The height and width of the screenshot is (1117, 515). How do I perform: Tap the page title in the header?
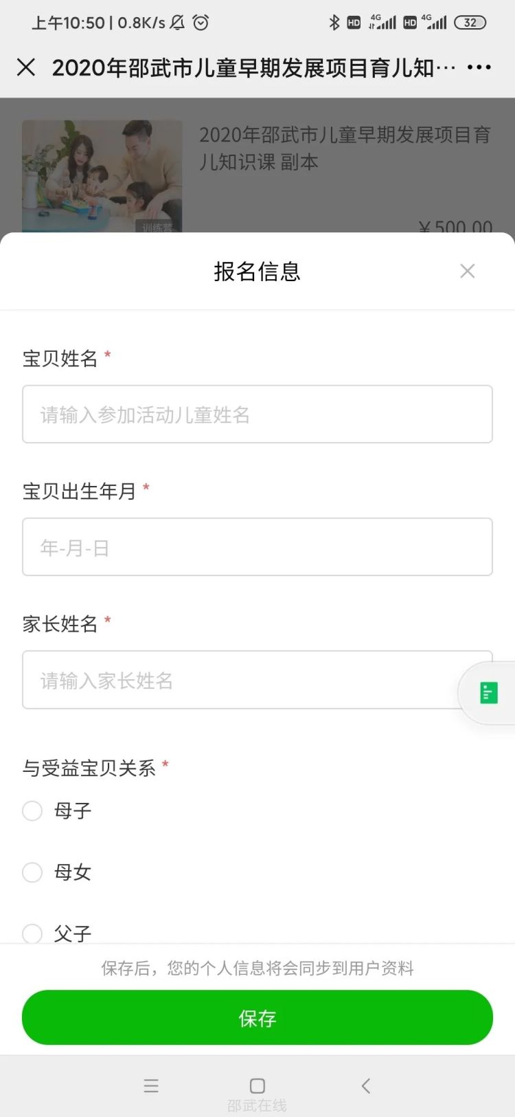(x=253, y=67)
